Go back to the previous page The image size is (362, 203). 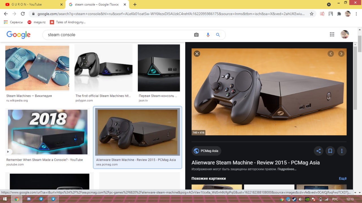(x=6, y=14)
